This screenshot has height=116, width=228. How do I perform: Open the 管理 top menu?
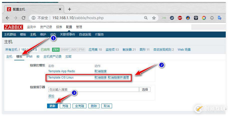pos(79,27)
